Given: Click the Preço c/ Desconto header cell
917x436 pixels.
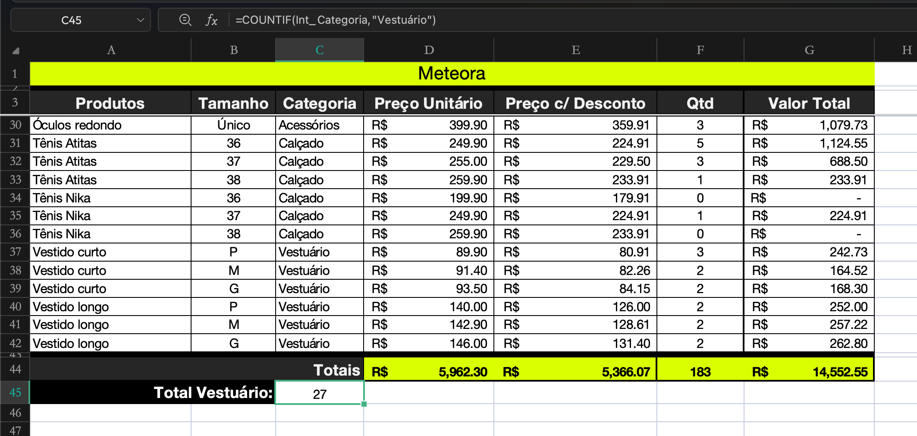Looking at the screenshot, I should [x=575, y=103].
